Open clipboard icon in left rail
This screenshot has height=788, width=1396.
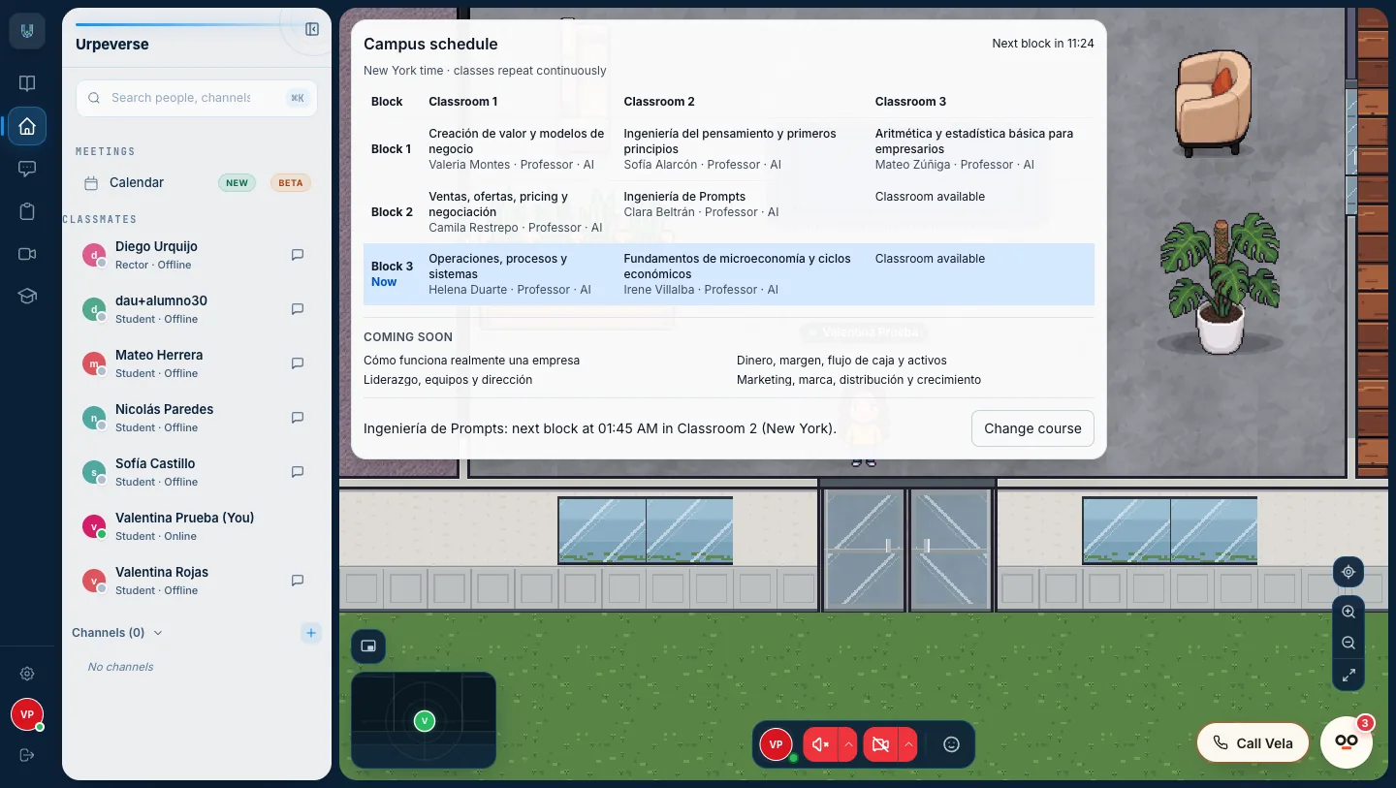[27, 211]
